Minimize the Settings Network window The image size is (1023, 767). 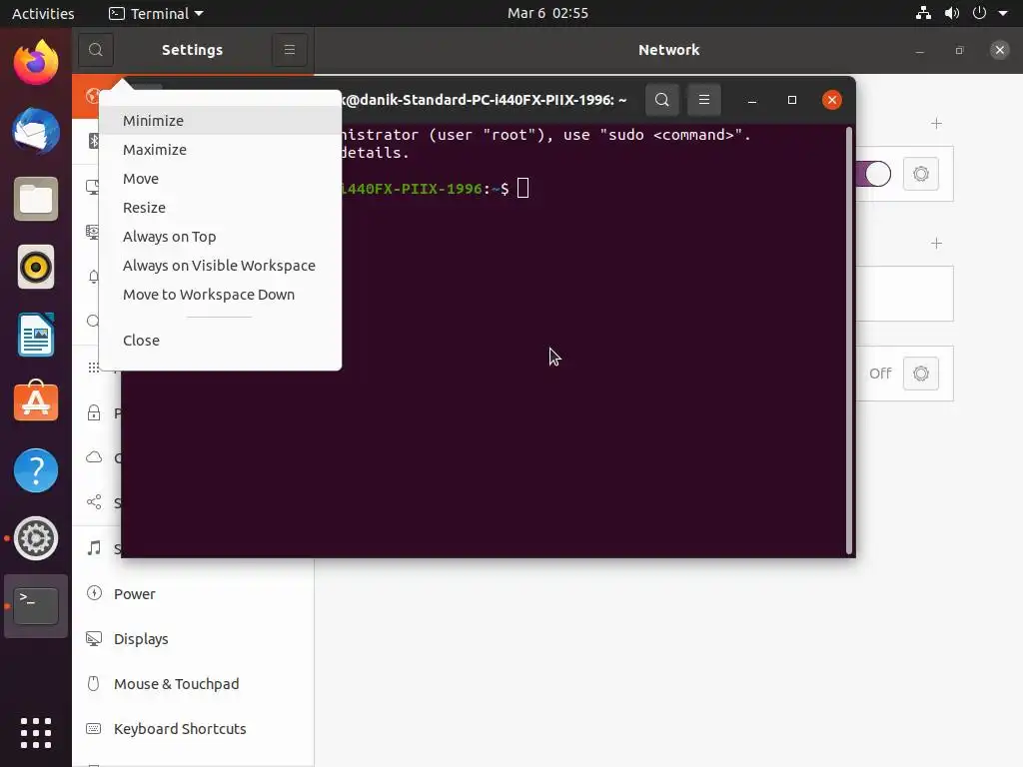tap(919, 50)
